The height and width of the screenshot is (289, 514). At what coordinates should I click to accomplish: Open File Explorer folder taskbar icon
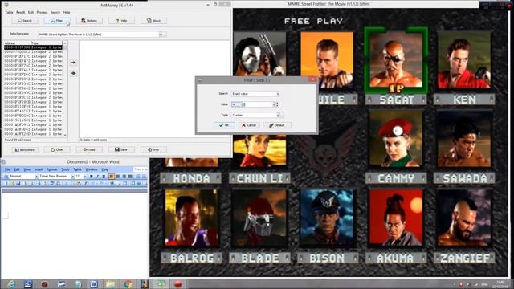tap(111, 283)
